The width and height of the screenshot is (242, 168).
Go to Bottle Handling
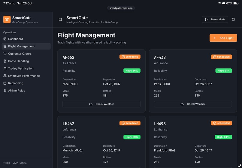click(x=26, y=61)
